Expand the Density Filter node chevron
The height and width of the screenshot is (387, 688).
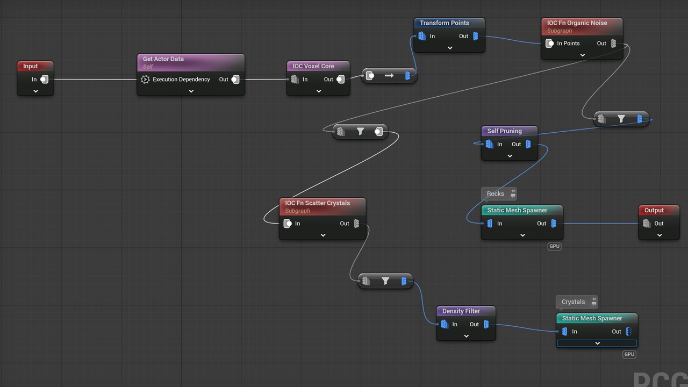pos(466,336)
